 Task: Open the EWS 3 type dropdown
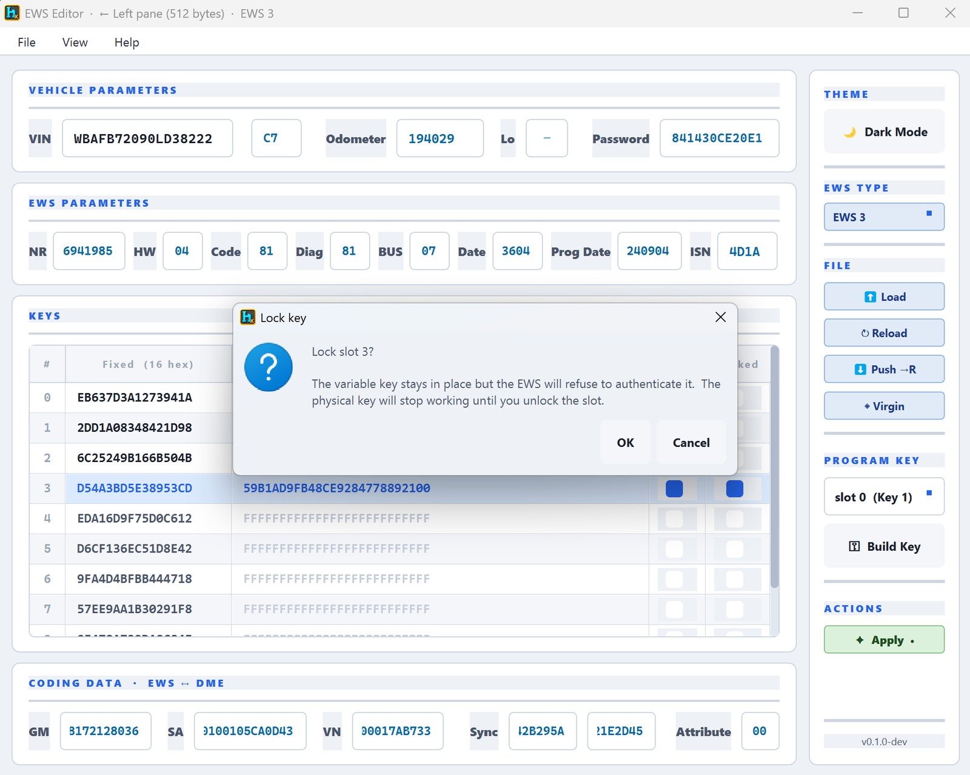884,217
